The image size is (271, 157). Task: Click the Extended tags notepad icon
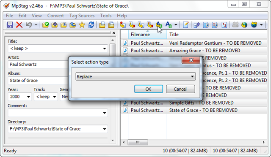[185, 25]
